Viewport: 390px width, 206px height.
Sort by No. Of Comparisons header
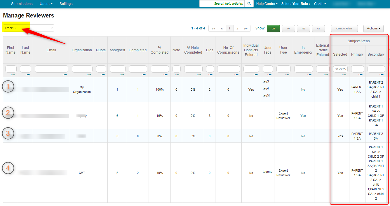click(228, 50)
